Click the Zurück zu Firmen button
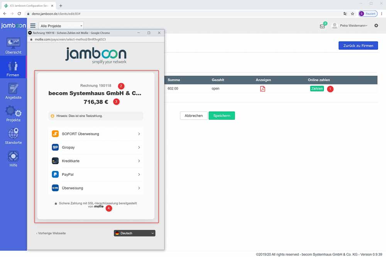The height and width of the screenshot is (257, 386). (358, 46)
